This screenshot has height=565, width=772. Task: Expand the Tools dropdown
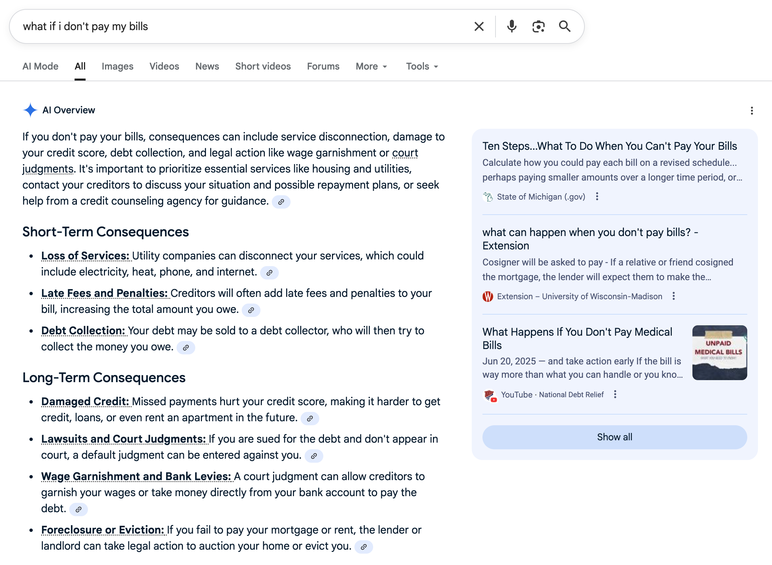(x=422, y=66)
